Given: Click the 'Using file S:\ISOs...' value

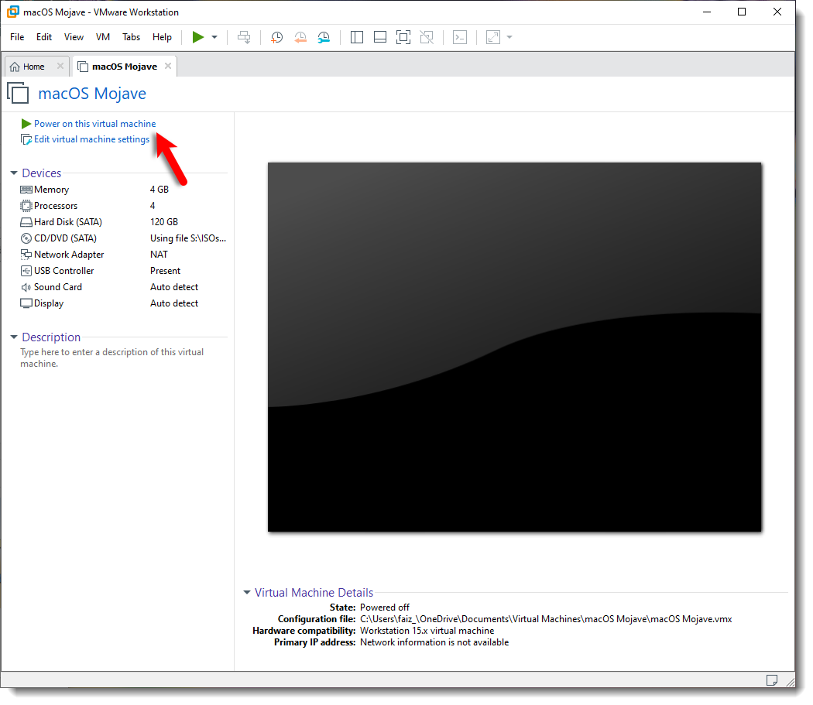Looking at the screenshot, I should (x=188, y=238).
